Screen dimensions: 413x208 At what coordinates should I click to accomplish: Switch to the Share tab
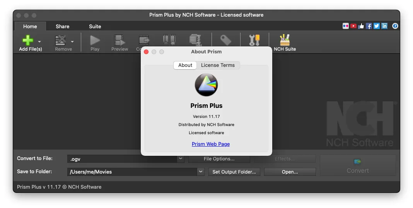click(62, 26)
